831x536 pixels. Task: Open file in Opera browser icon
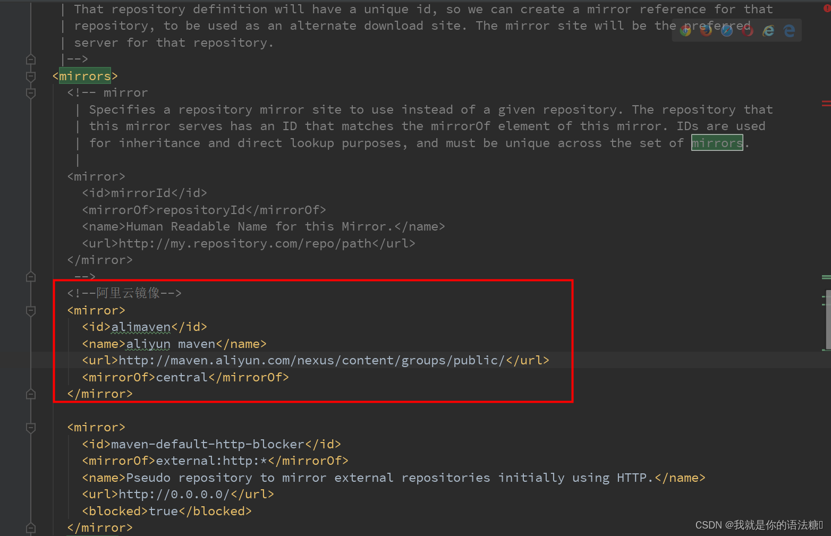pyautogui.click(x=748, y=31)
